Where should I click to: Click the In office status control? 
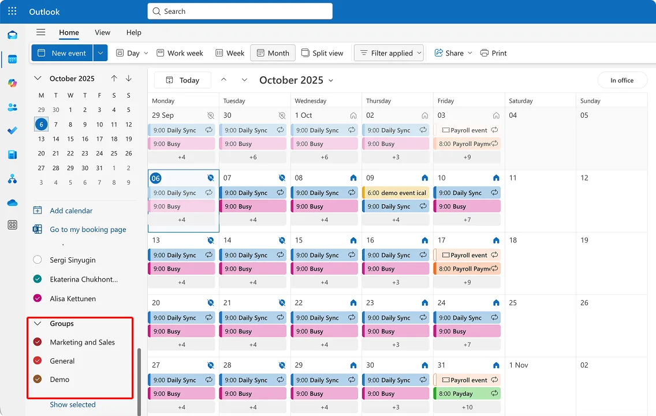622,80
